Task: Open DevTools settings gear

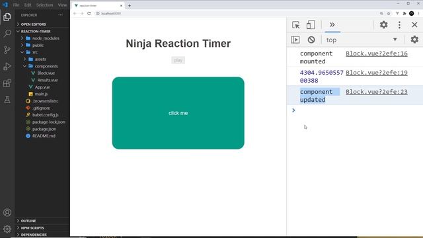Action: 383,25
